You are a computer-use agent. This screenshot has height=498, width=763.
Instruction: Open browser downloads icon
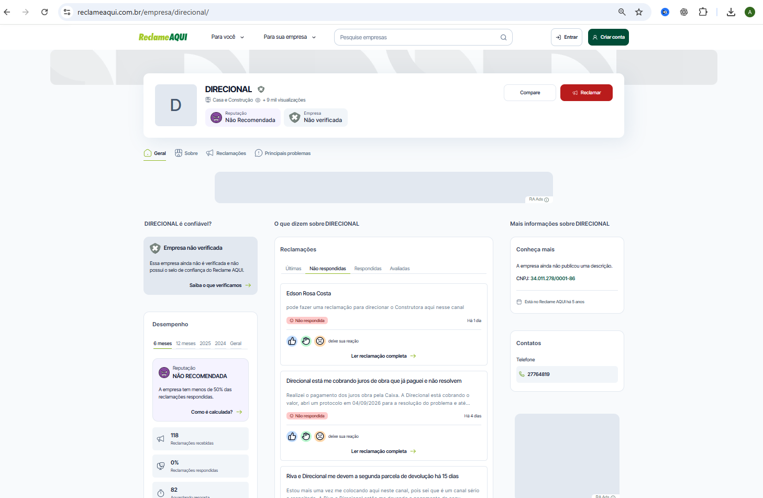(x=731, y=12)
